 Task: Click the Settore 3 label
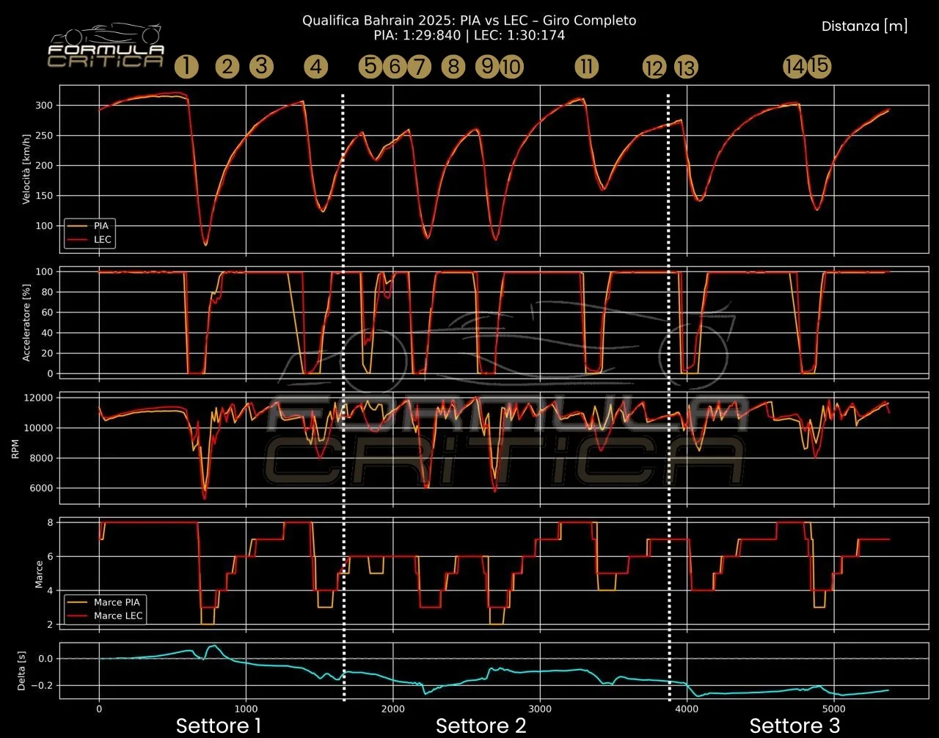pyautogui.click(x=794, y=726)
